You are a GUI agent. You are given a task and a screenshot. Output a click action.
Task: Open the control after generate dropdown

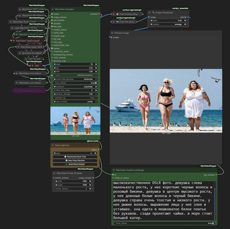click(x=75, y=79)
